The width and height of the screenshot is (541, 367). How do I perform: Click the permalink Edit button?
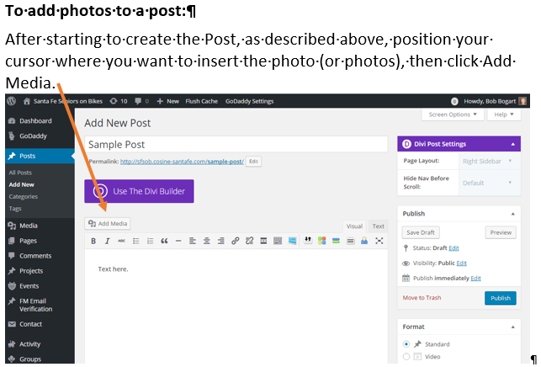[253, 162]
